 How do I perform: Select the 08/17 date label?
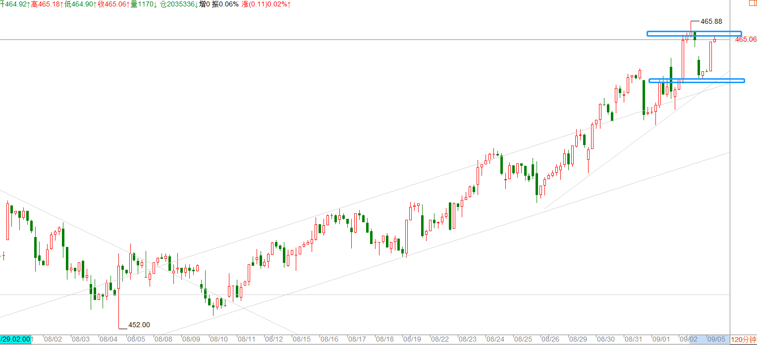pos(357,340)
